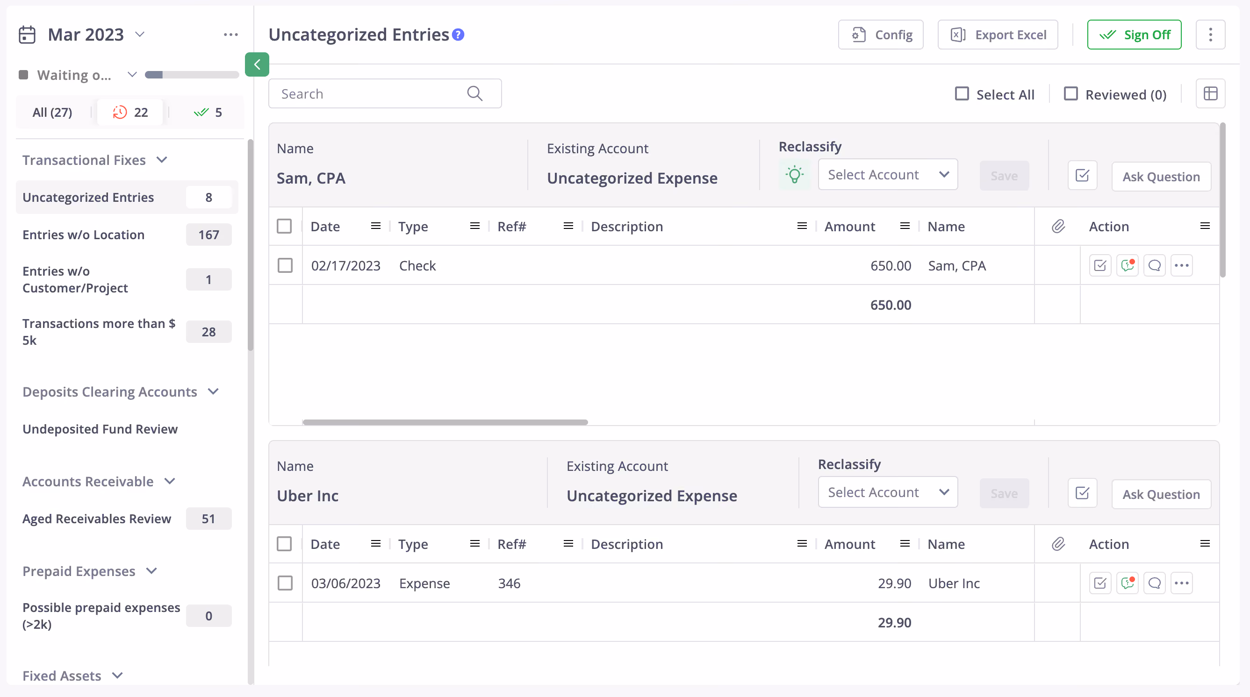The width and height of the screenshot is (1250, 697).
Task: Click the Sign Off button
Action: pyautogui.click(x=1134, y=35)
